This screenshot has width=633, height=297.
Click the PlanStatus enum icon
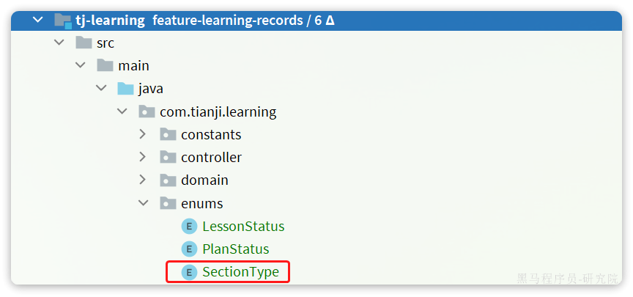(189, 249)
